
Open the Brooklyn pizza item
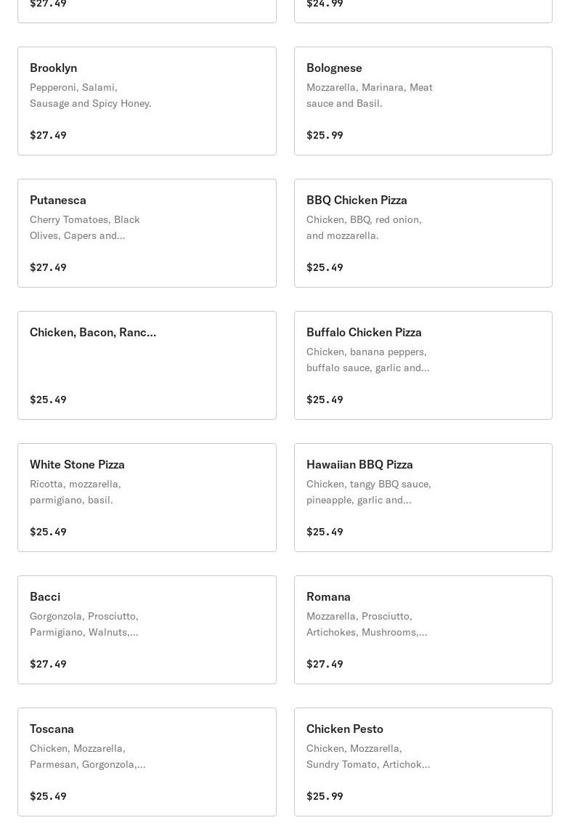tap(147, 101)
